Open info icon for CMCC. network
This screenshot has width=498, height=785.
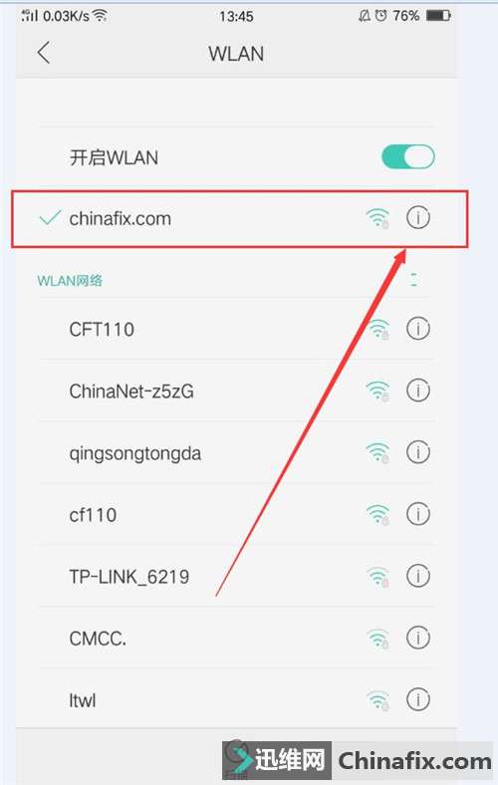point(418,638)
